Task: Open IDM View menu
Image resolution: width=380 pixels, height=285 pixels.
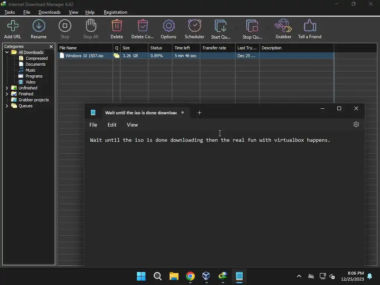Action: coord(73,12)
